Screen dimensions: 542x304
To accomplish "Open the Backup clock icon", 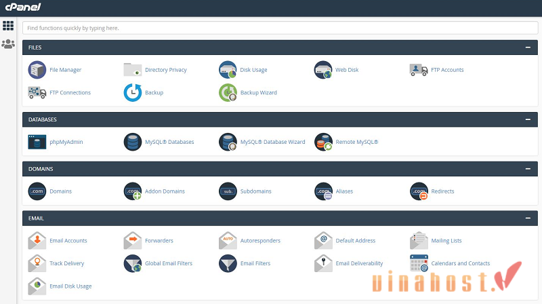I will [x=133, y=92].
